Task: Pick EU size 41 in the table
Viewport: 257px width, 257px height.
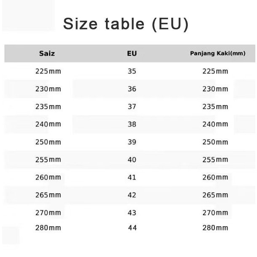Action: point(132,178)
